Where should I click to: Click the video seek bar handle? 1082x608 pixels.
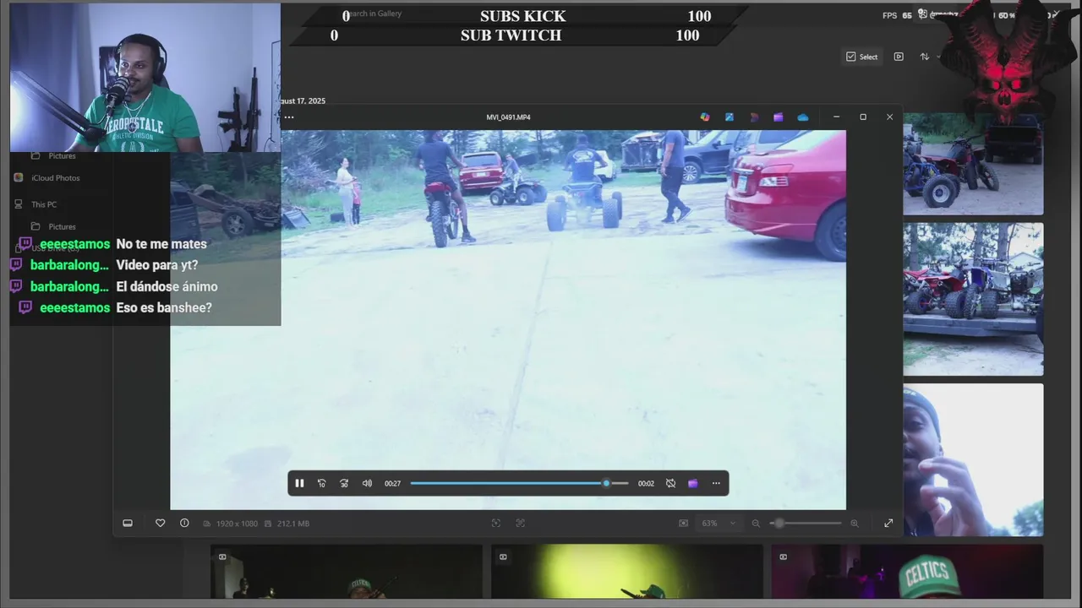point(606,483)
